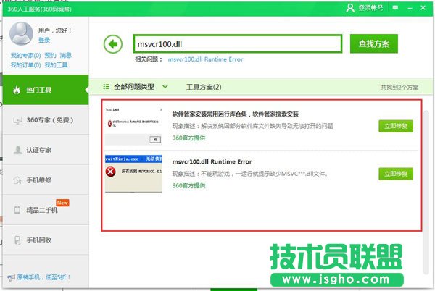
Task: Click the icon beside 手机回收
Action: coord(17,240)
